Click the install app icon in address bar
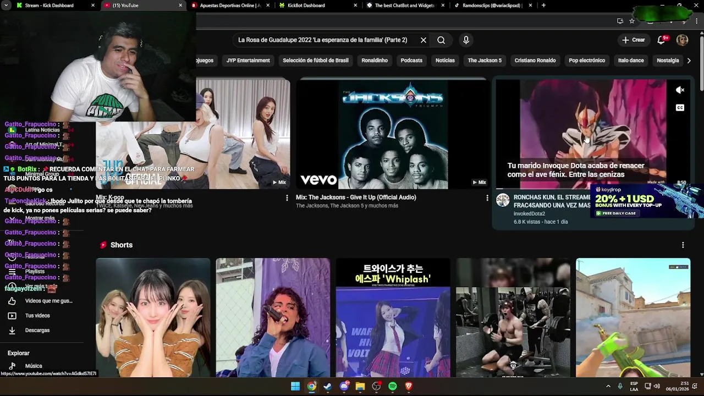The width and height of the screenshot is (704, 396). (620, 21)
